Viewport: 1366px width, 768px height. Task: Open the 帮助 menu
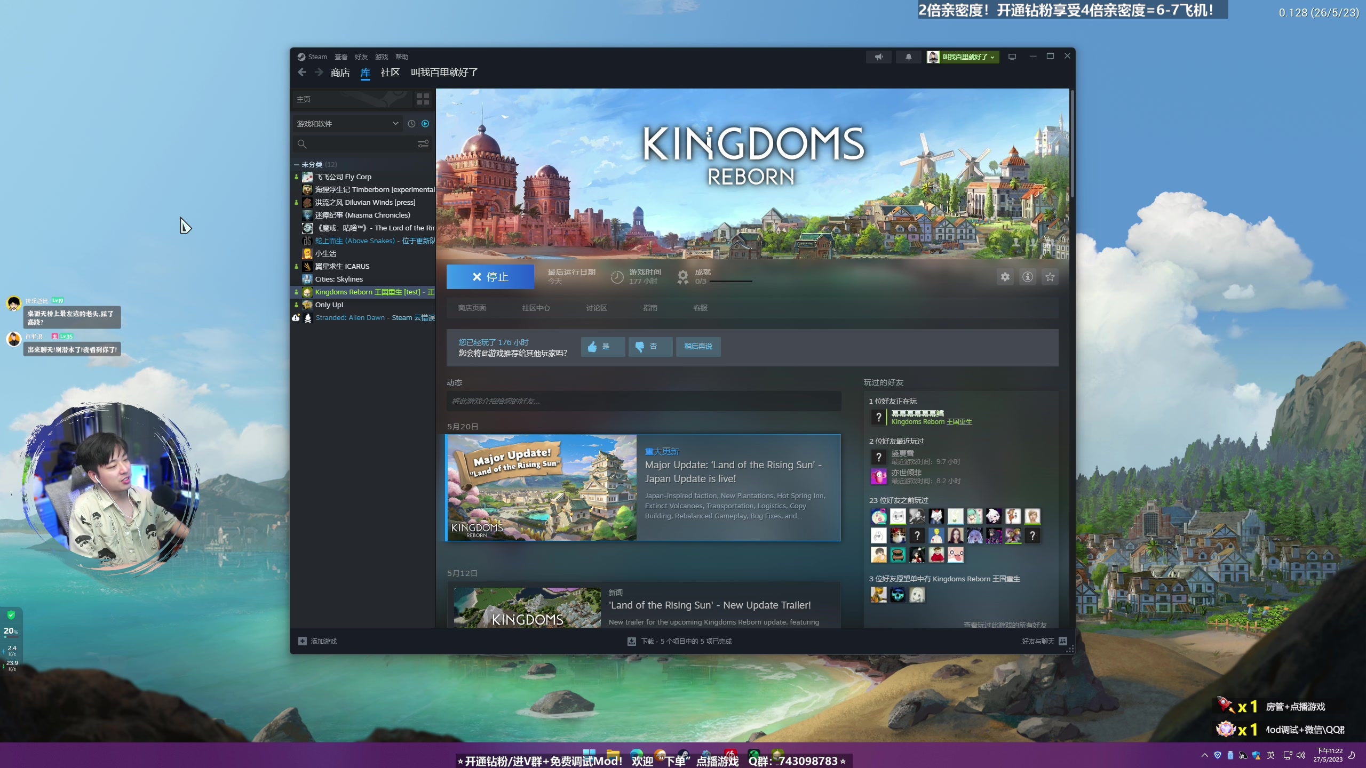tap(402, 57)
